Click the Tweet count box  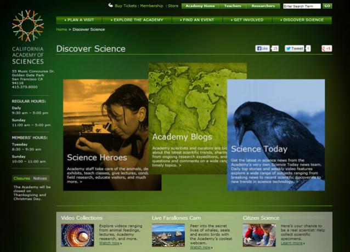(308, 48)
